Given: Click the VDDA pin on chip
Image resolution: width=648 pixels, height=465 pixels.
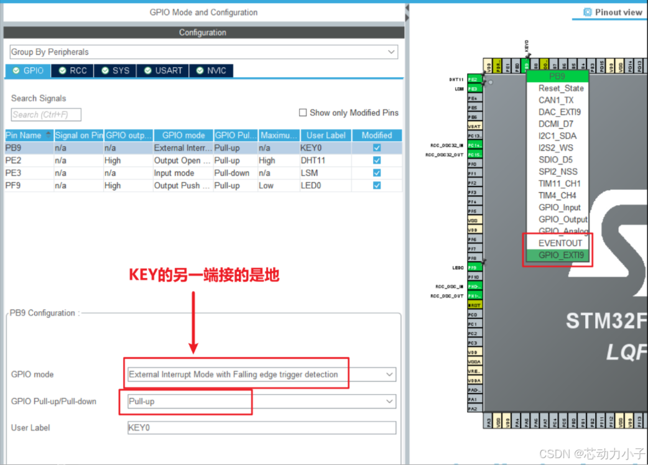Looking at the screenshot, I should click(x=475, y=380).
